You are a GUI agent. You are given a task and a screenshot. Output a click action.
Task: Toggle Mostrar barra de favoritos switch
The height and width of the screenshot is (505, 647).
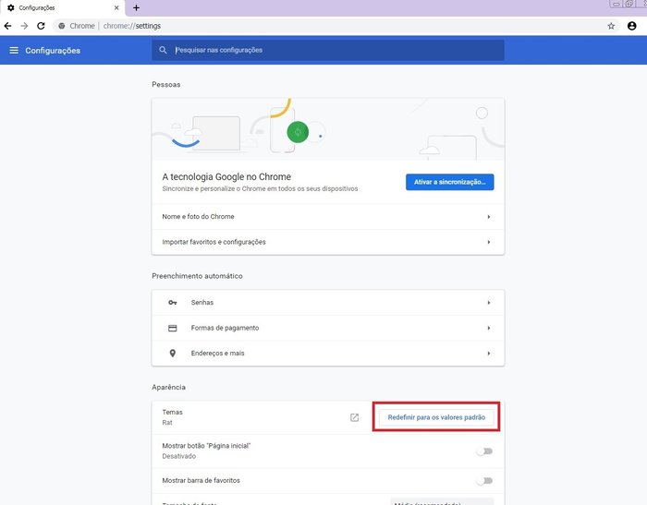[484, 481]
